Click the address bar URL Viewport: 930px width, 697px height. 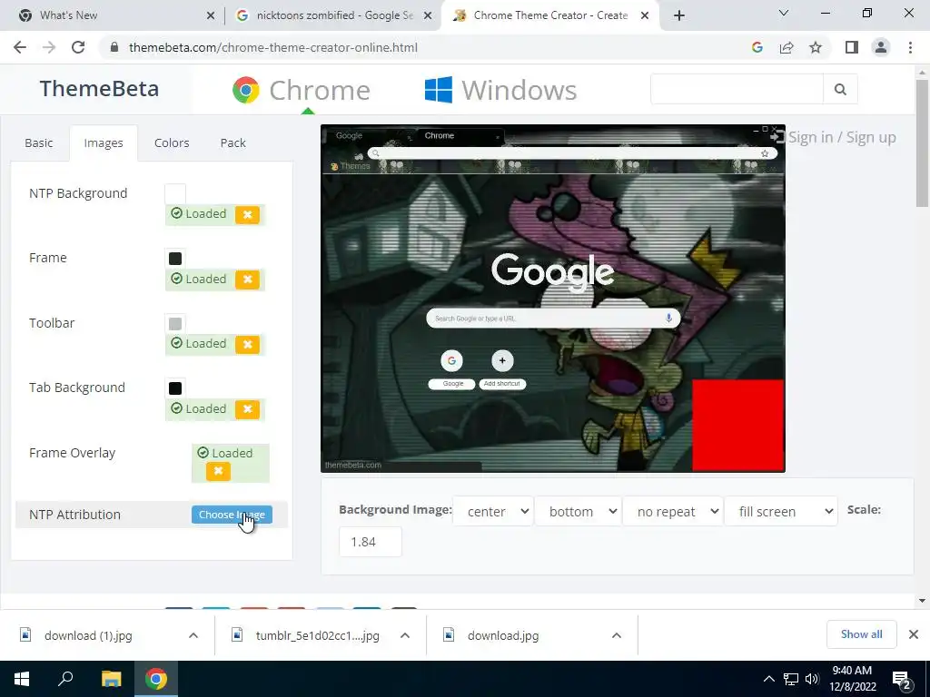tap(272, 47)
